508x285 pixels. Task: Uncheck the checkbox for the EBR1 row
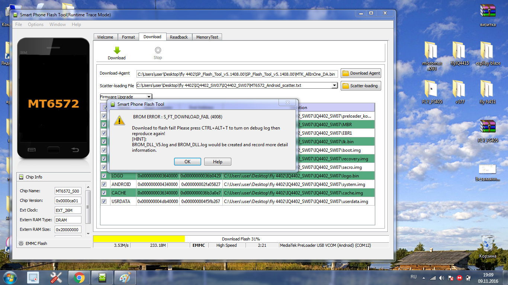point(104,133)
